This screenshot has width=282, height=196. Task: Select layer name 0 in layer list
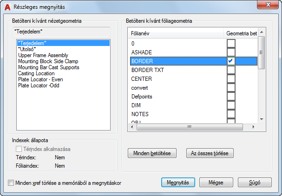133,44
